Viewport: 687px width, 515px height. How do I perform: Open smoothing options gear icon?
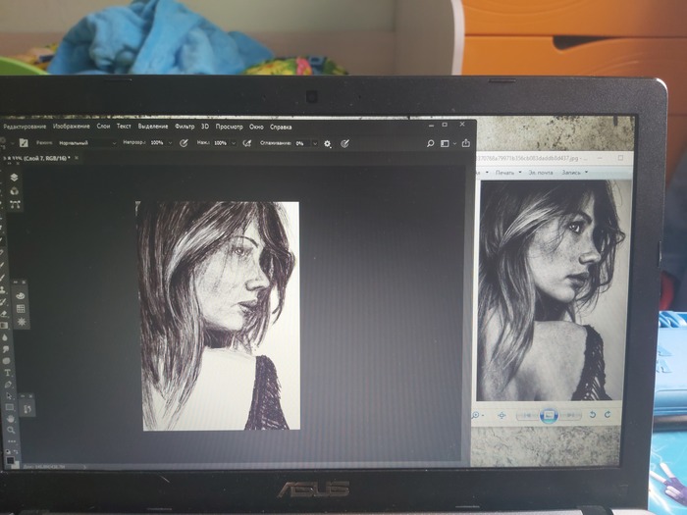click(x=328, y=143)
